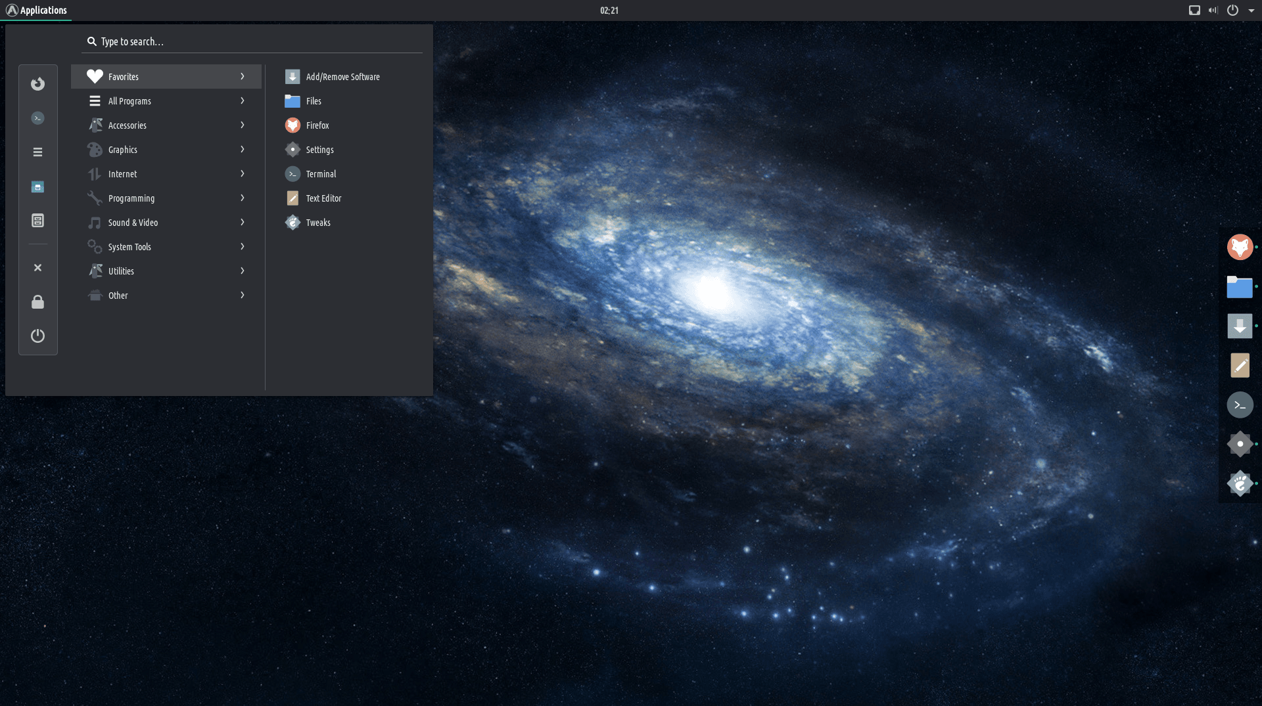Click the Firefox shortcut in menu sidebar
The width and height of the screenshot is (1262, 706).
pyautogui.click(x=37, y=84)
